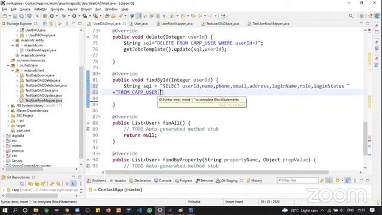The height and width of the screenshot is (215, 382).
Task: Click the weather widget showing Light rain
Action: tap(300, 210)
